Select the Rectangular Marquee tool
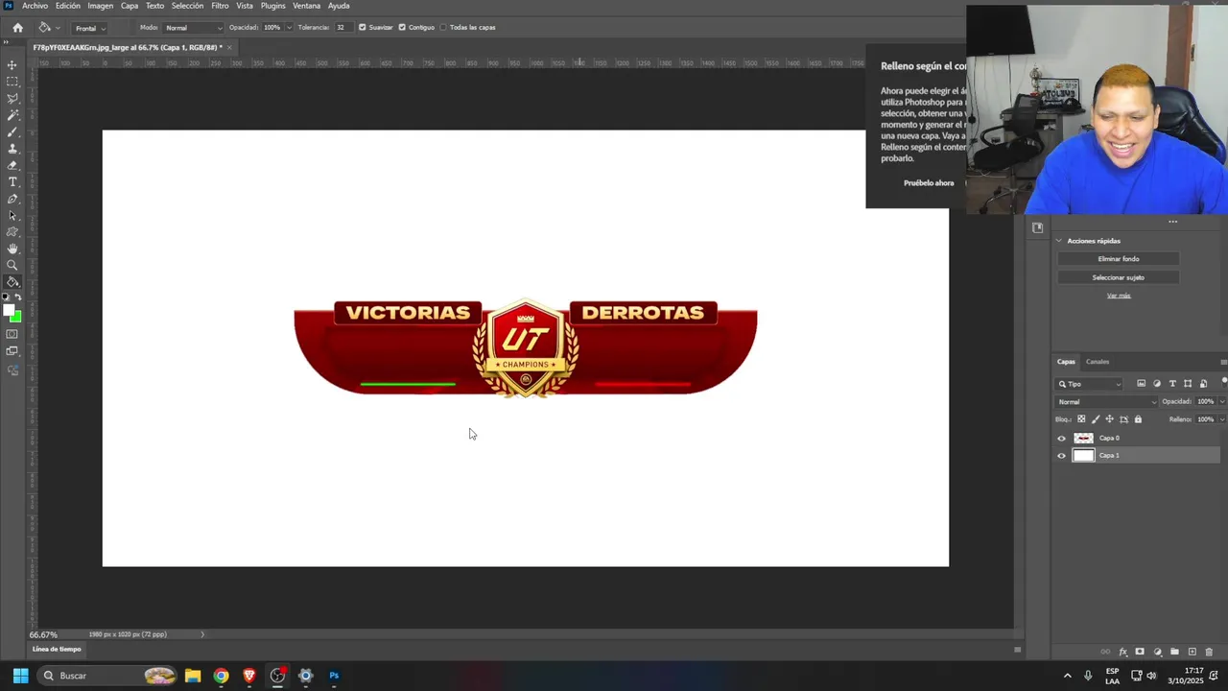This screenshot has height=691, width=1228. pyautogui.click(x=12, y=82)
